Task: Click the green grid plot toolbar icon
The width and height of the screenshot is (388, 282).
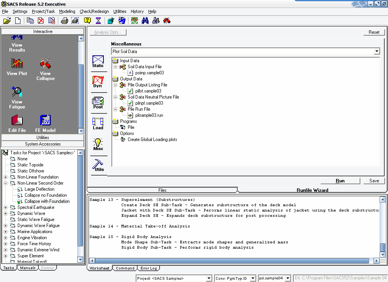Action: pyautogui.click(x=135, y=20)
